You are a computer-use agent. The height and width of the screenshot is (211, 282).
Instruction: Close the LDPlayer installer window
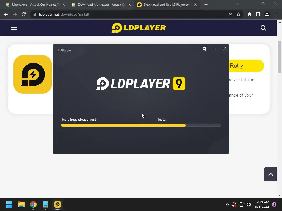tap(224, 49)
